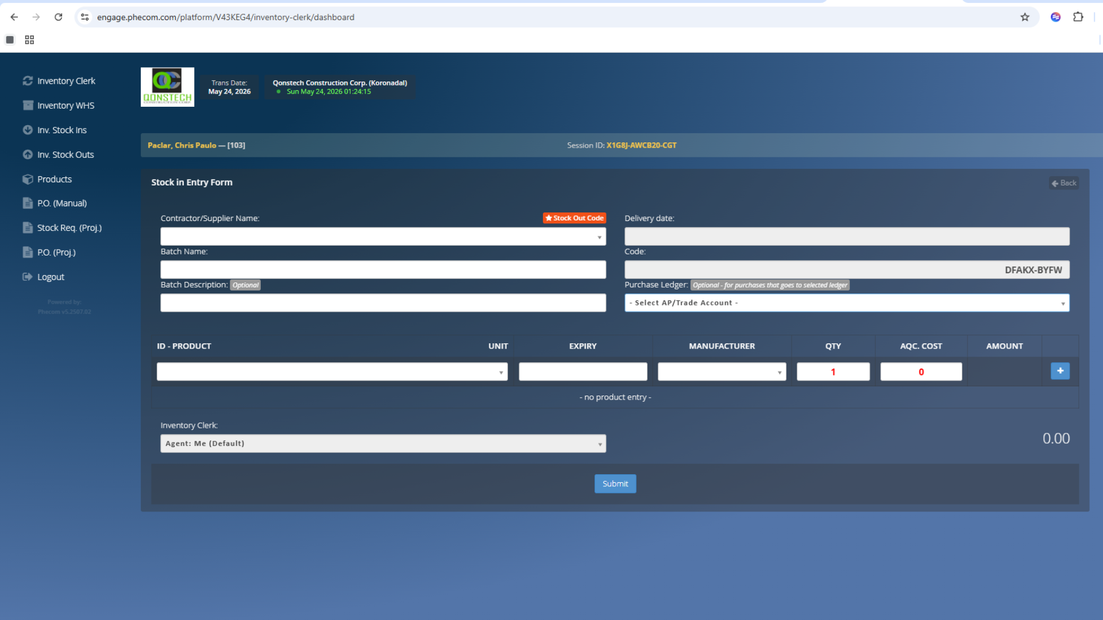Bookmark this page with star icon

coord(1025,17)
